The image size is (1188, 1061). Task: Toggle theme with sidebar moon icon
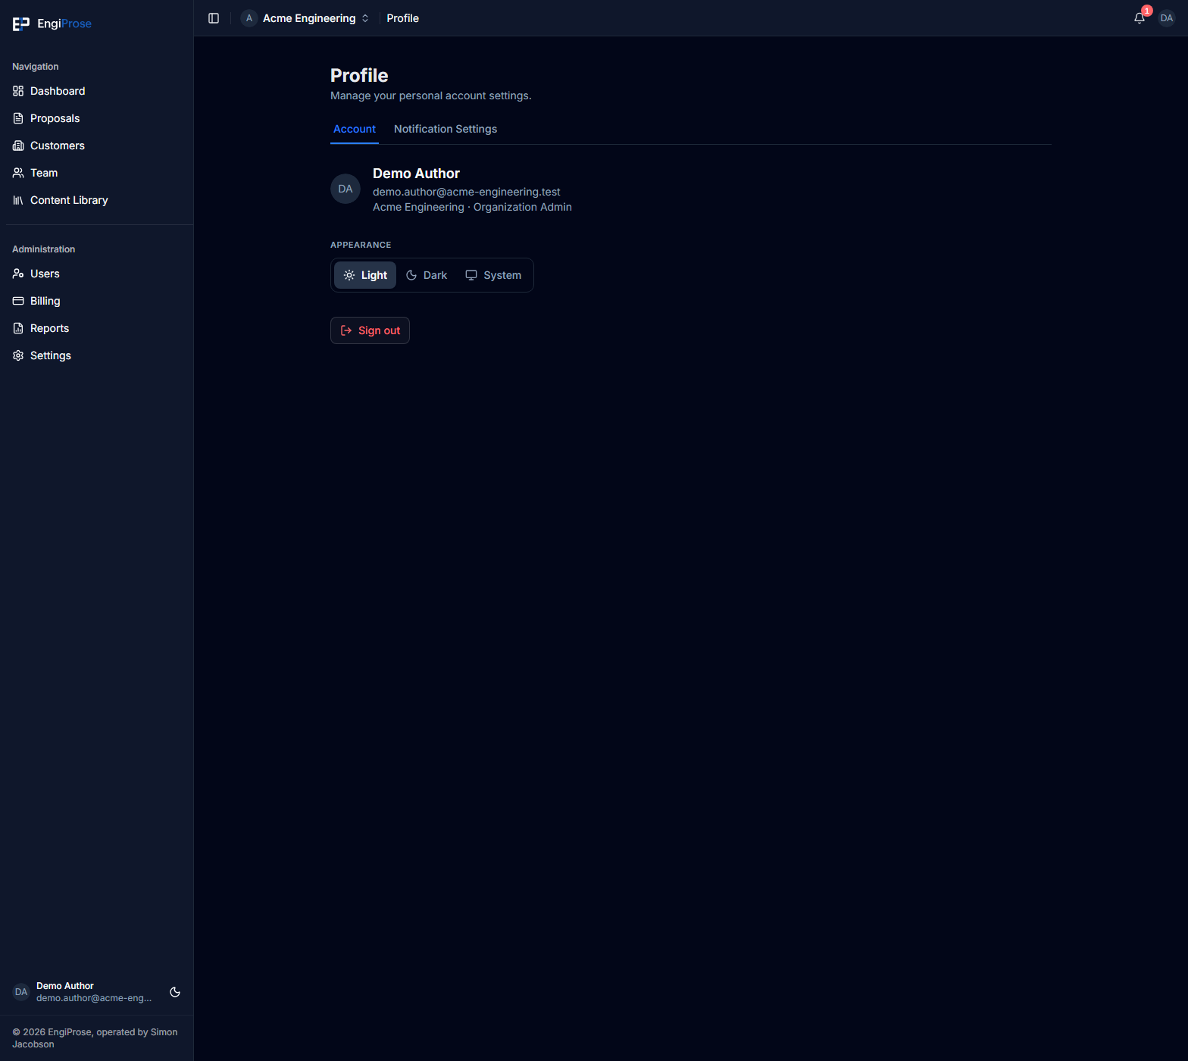coord(175,992)
